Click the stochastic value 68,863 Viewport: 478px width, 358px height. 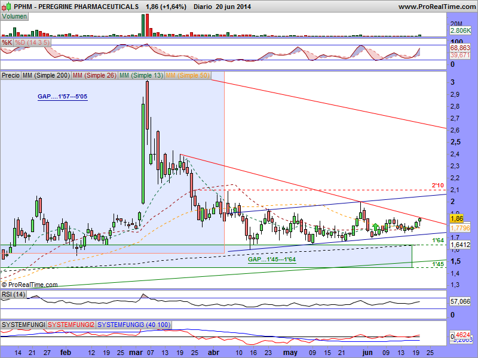click(x=460, y=48)
